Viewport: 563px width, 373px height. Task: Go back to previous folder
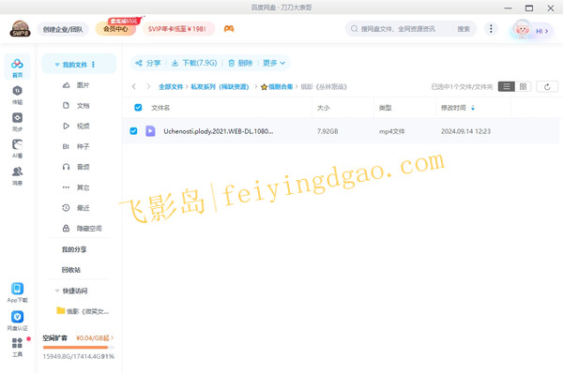click(x=134, y=86)
